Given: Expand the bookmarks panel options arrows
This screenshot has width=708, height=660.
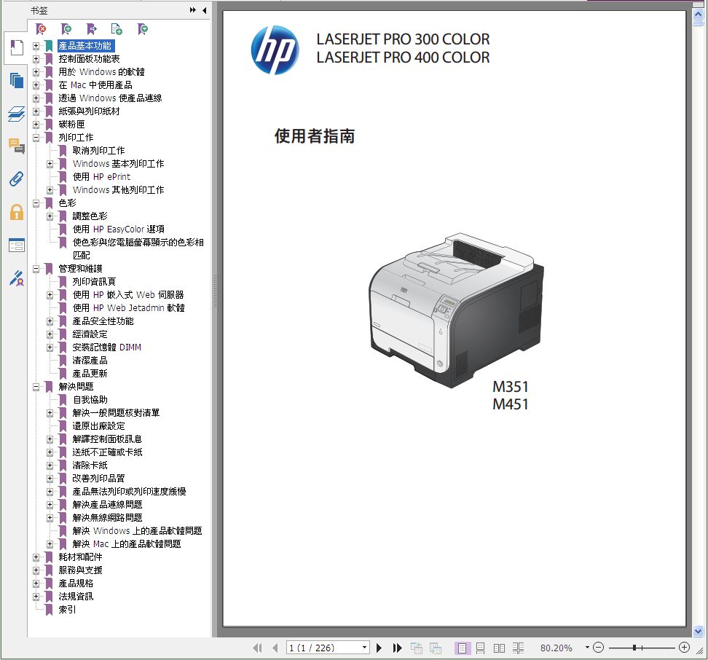Looking at the screenshot, I should pyautogui.click(x=193, y=10).
